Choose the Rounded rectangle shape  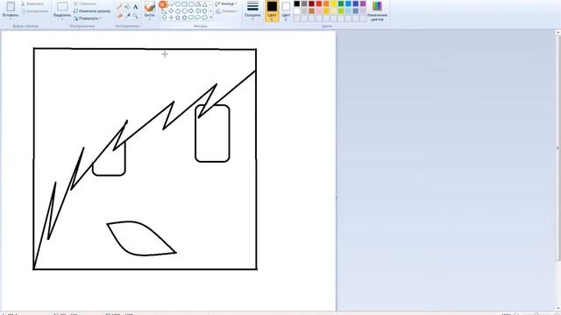click(191, 3)
